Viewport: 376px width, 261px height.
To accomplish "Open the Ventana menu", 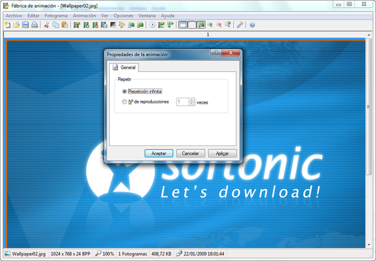I will coord(147,15).
